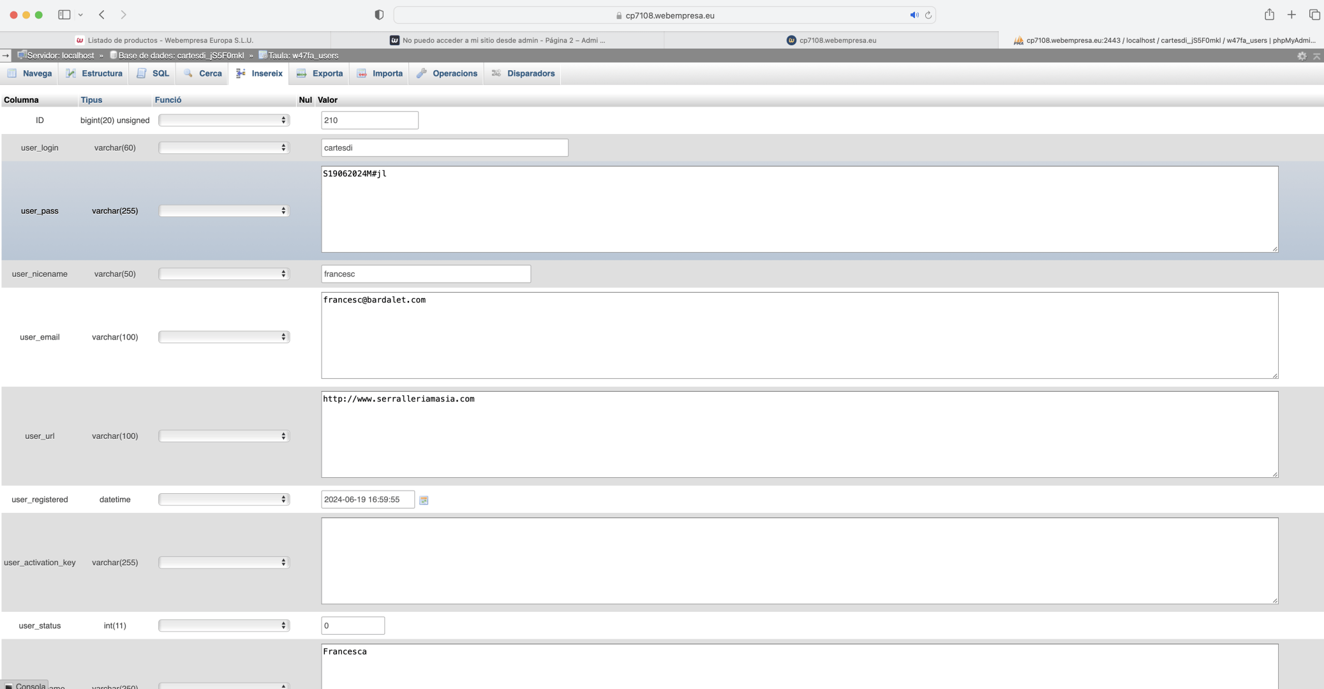Click the user_login field with cartesdi
Viewport: 1324px width, 689px height.
[444, 147]
